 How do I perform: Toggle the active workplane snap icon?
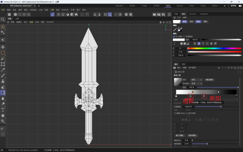(110, 14)
